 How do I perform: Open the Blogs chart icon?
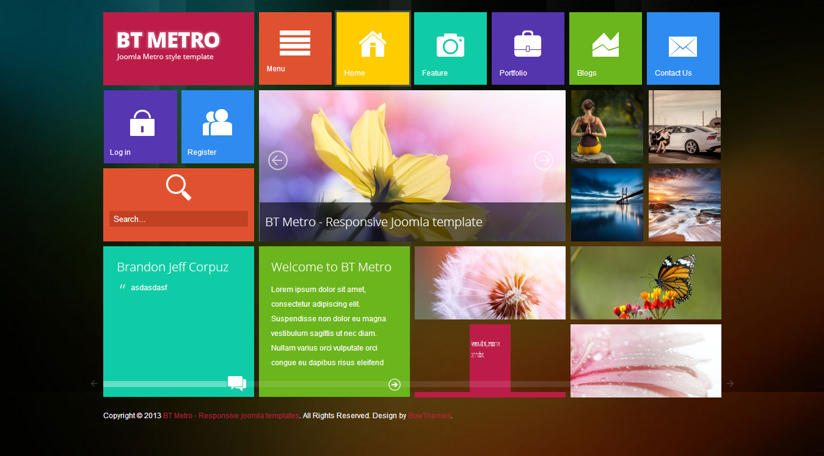[605, 45]
